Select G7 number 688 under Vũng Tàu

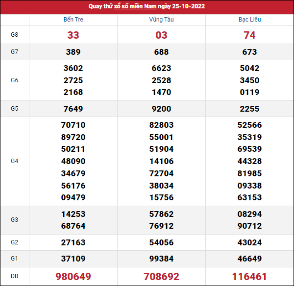161,52
